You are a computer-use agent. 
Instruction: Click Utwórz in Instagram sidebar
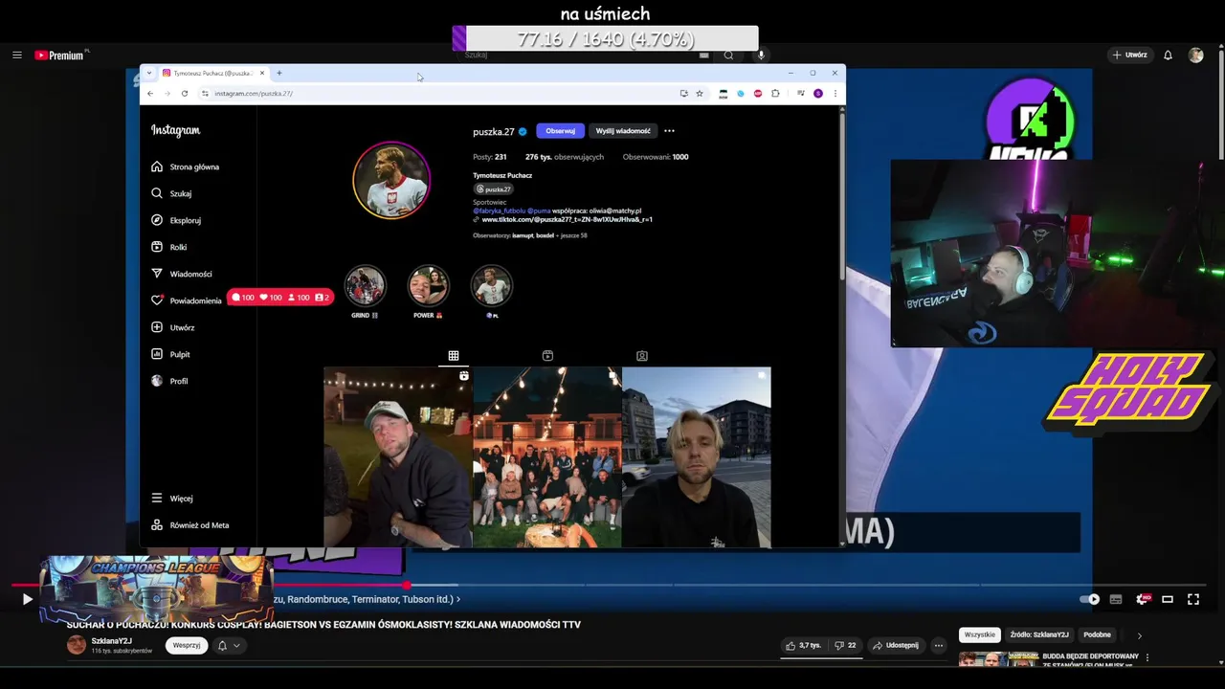tap(173, 327)
